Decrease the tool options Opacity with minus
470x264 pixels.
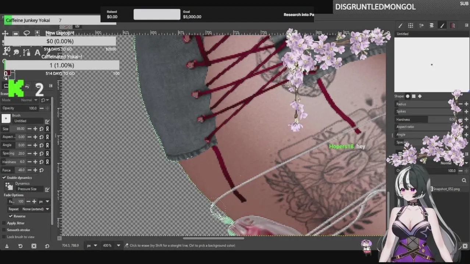click(x=42, y=108)
